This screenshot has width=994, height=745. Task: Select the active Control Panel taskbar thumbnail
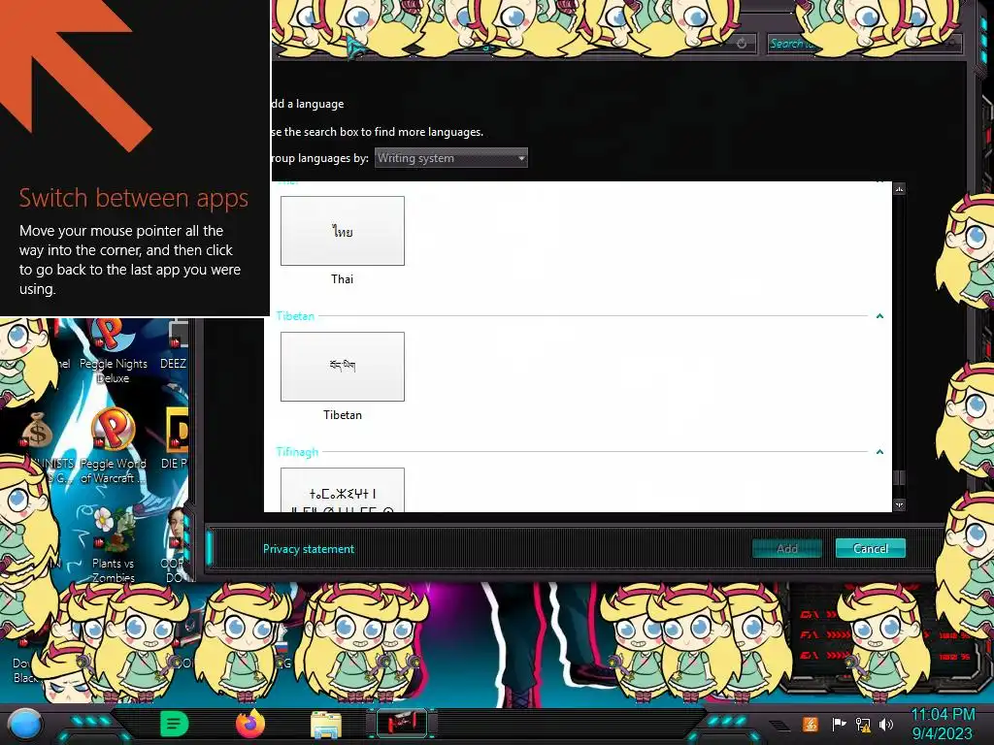[x=401, y=724]
